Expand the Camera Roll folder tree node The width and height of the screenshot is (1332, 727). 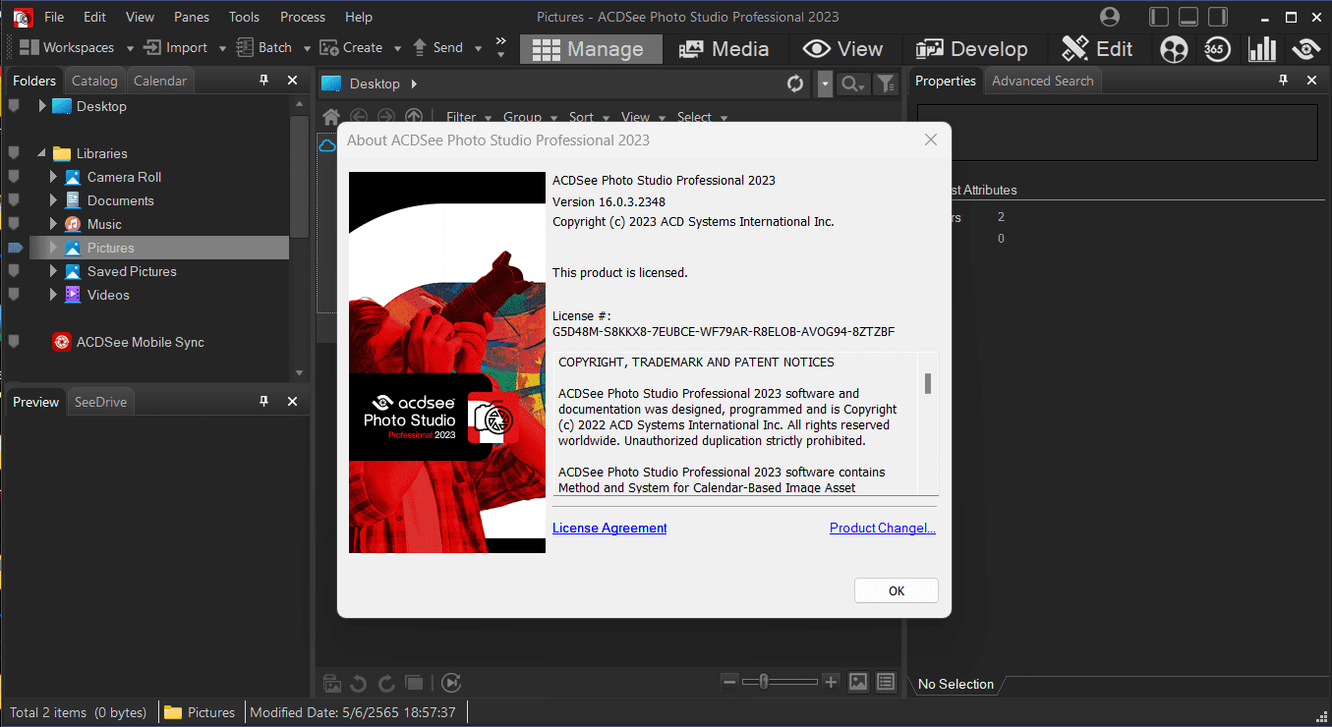(54, 177)
